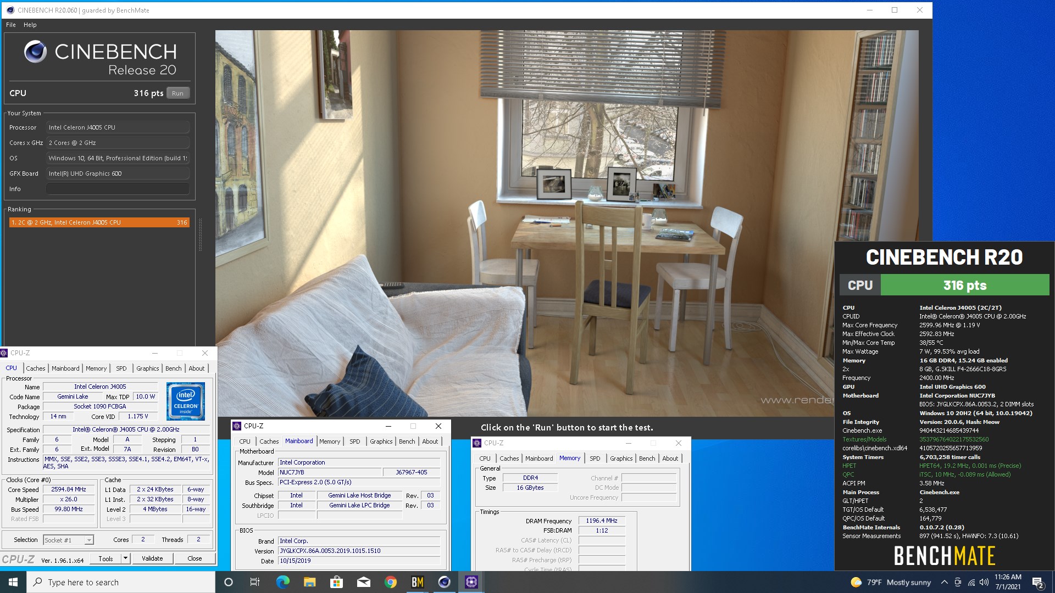Open Caches tab in left CPU-Z window
This screenshot has height=593, width=1055.
[x=36, y=368]
